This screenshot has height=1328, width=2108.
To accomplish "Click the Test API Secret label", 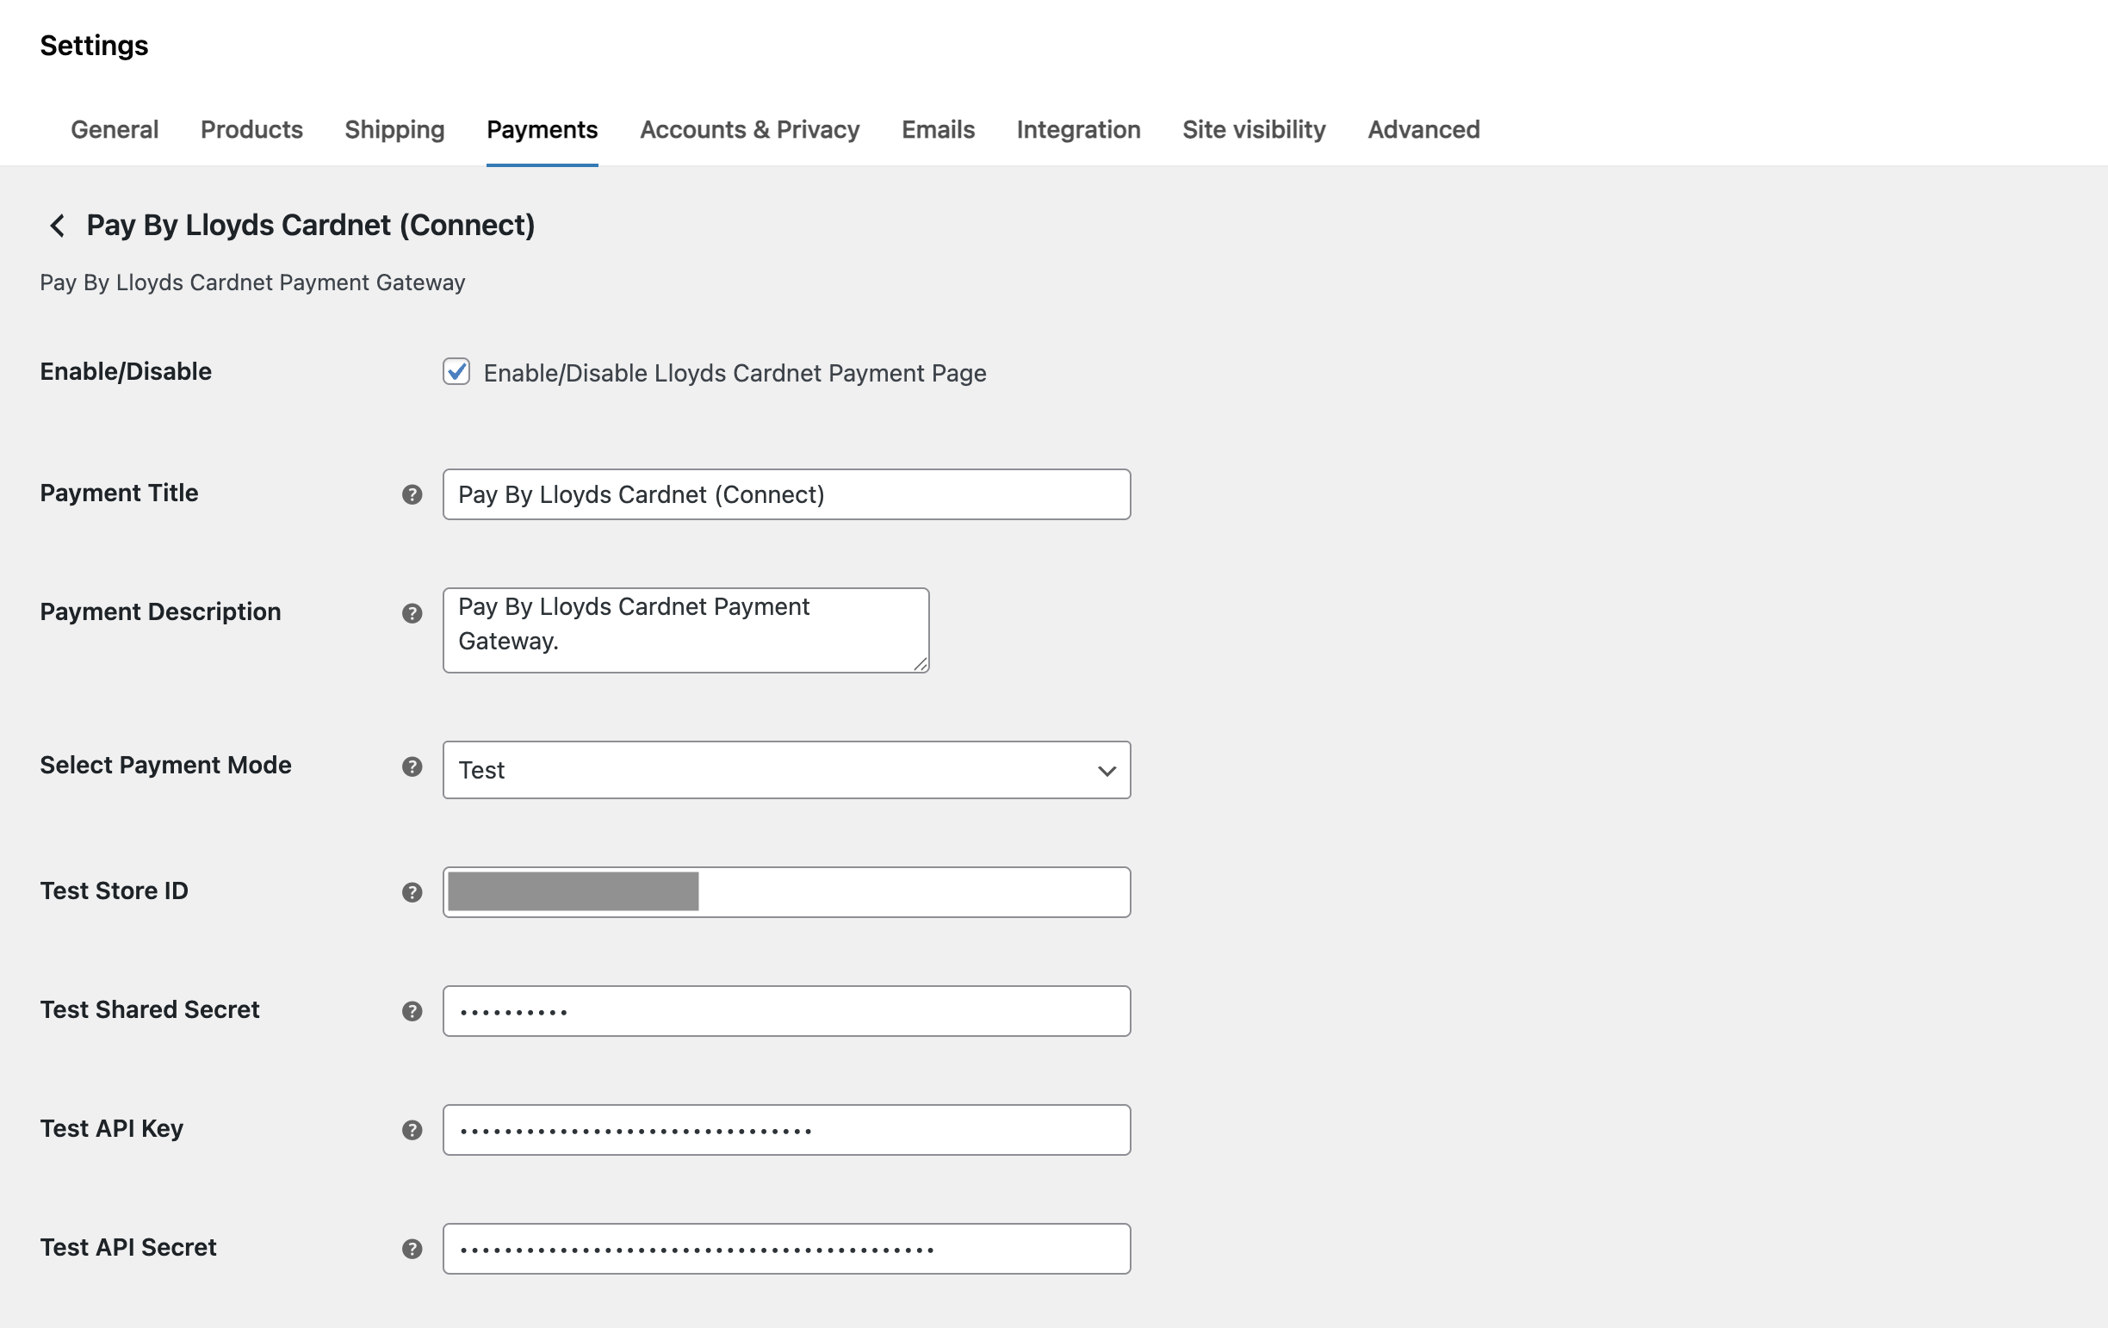I will click(x=127, y=1247).
